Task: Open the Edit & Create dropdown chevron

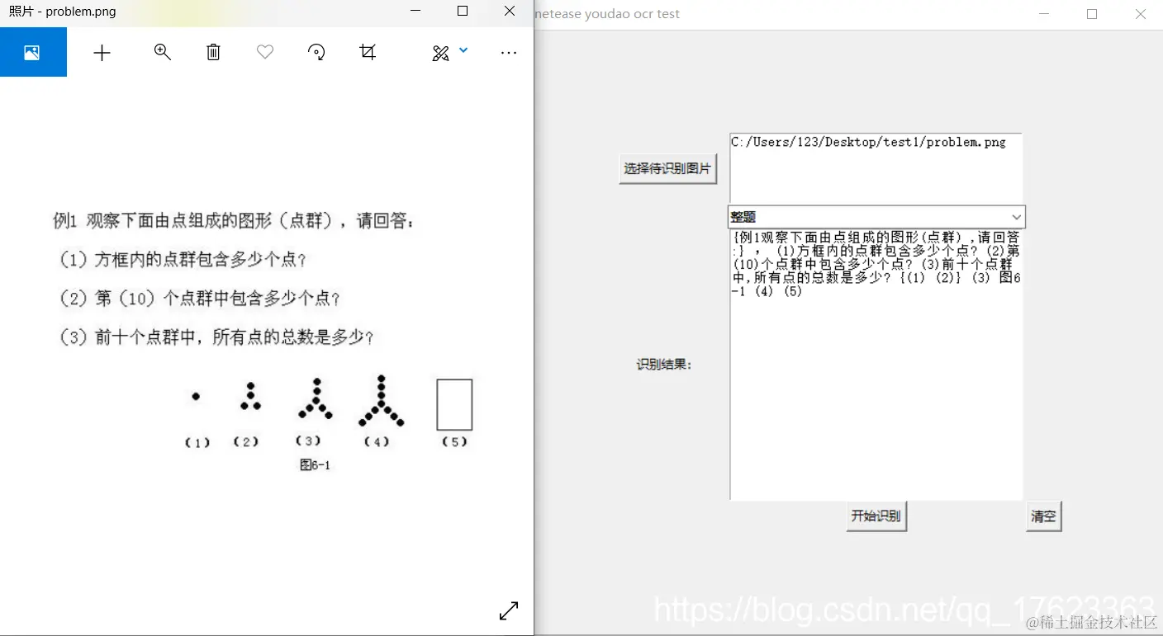Action: [x=463, y=51]
